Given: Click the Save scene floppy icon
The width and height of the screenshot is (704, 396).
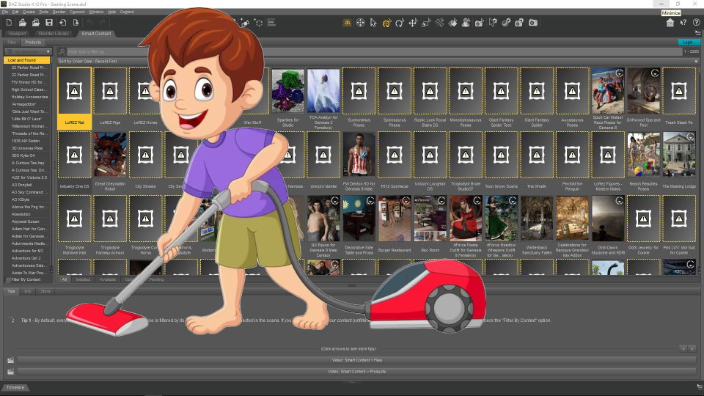Looking at the screenshot, I should [x=48, y=23].
